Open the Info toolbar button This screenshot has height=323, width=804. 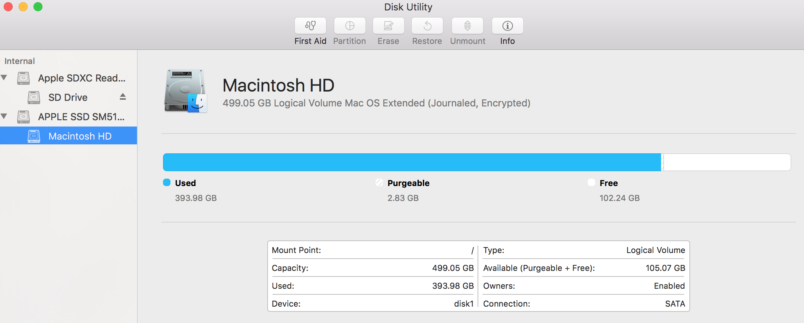coord(507,26)
